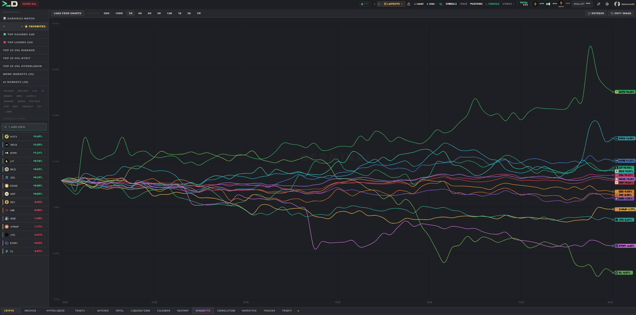Click the DOGE coin icon in symbol list
Image resolution: width=636 pixels, height=315 pixels.
[7, 186]
